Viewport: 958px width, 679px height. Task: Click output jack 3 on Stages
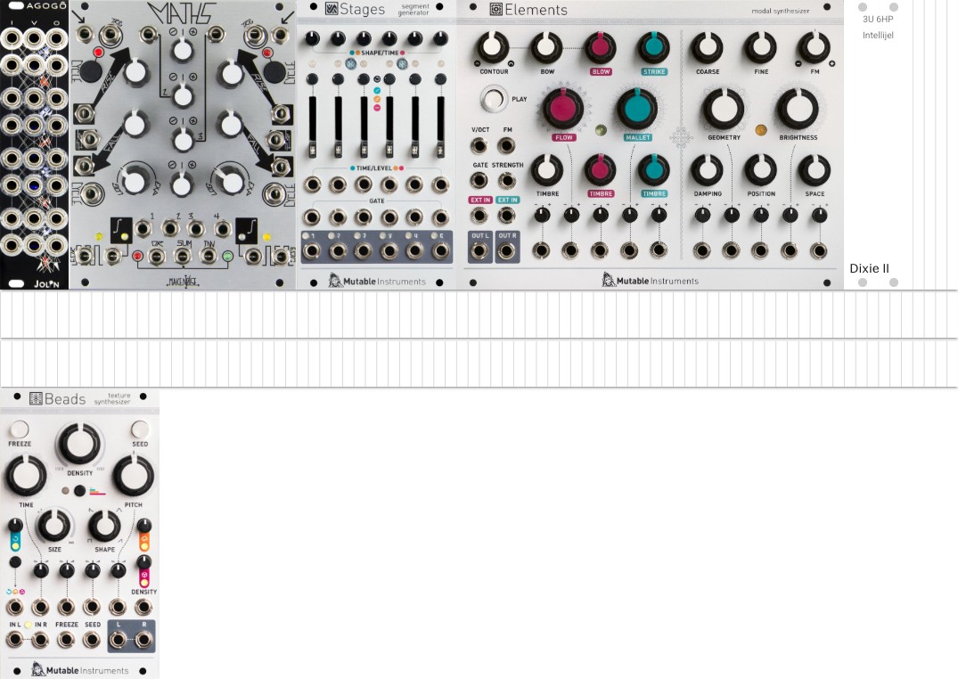[x=363, y=250]
